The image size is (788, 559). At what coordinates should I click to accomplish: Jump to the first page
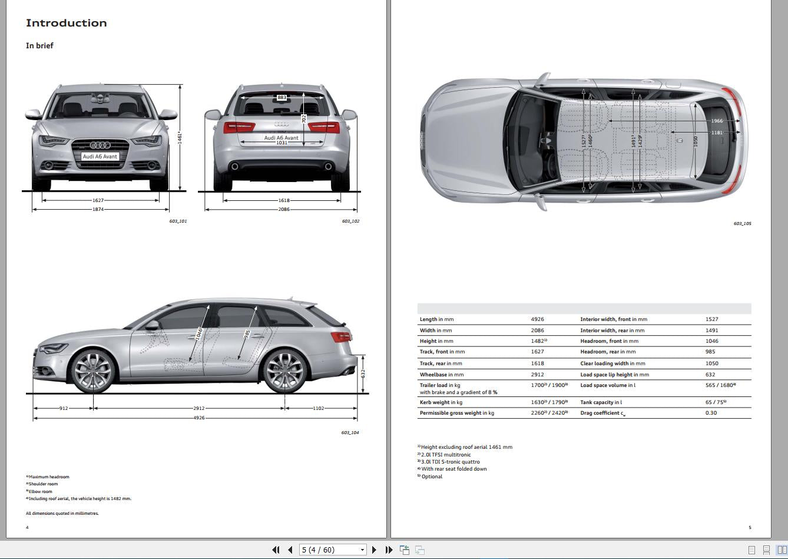[275, 550]
